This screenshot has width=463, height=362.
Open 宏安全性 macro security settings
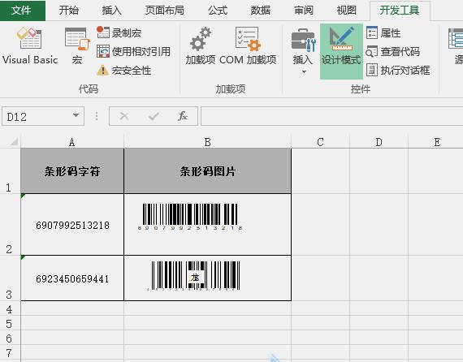124,71
